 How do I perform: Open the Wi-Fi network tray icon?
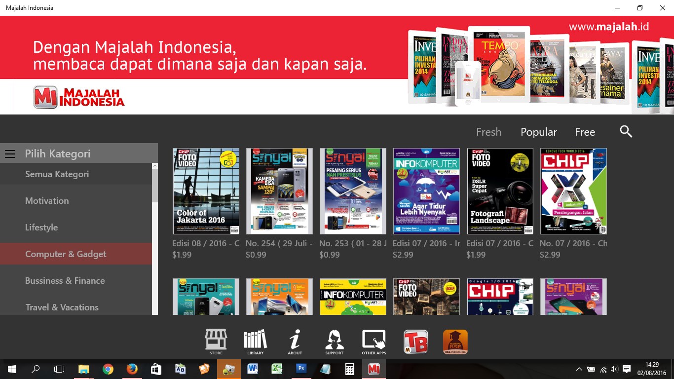click(603, 369)
